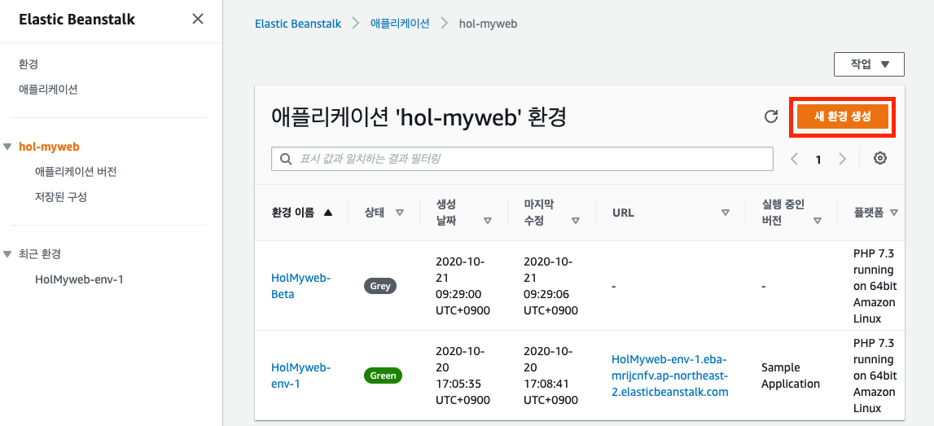Open HolMyweb-env-1 environment link in table
934x426 pixels.
pyautogui.click(x=300, y=375)
